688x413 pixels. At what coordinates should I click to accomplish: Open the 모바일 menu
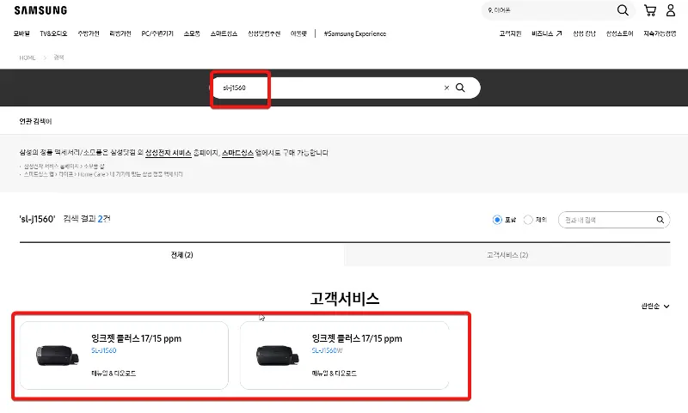[21, 33]
